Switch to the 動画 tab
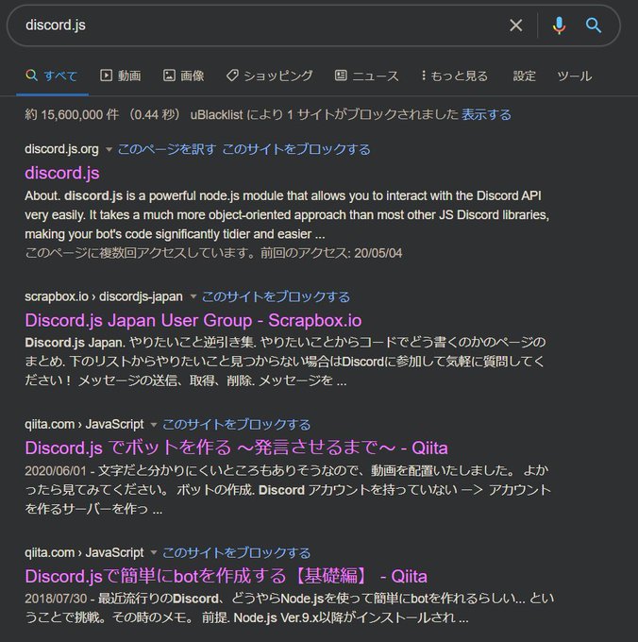The width and height of the screenshot is (638, 642). [x=121, y=76]
